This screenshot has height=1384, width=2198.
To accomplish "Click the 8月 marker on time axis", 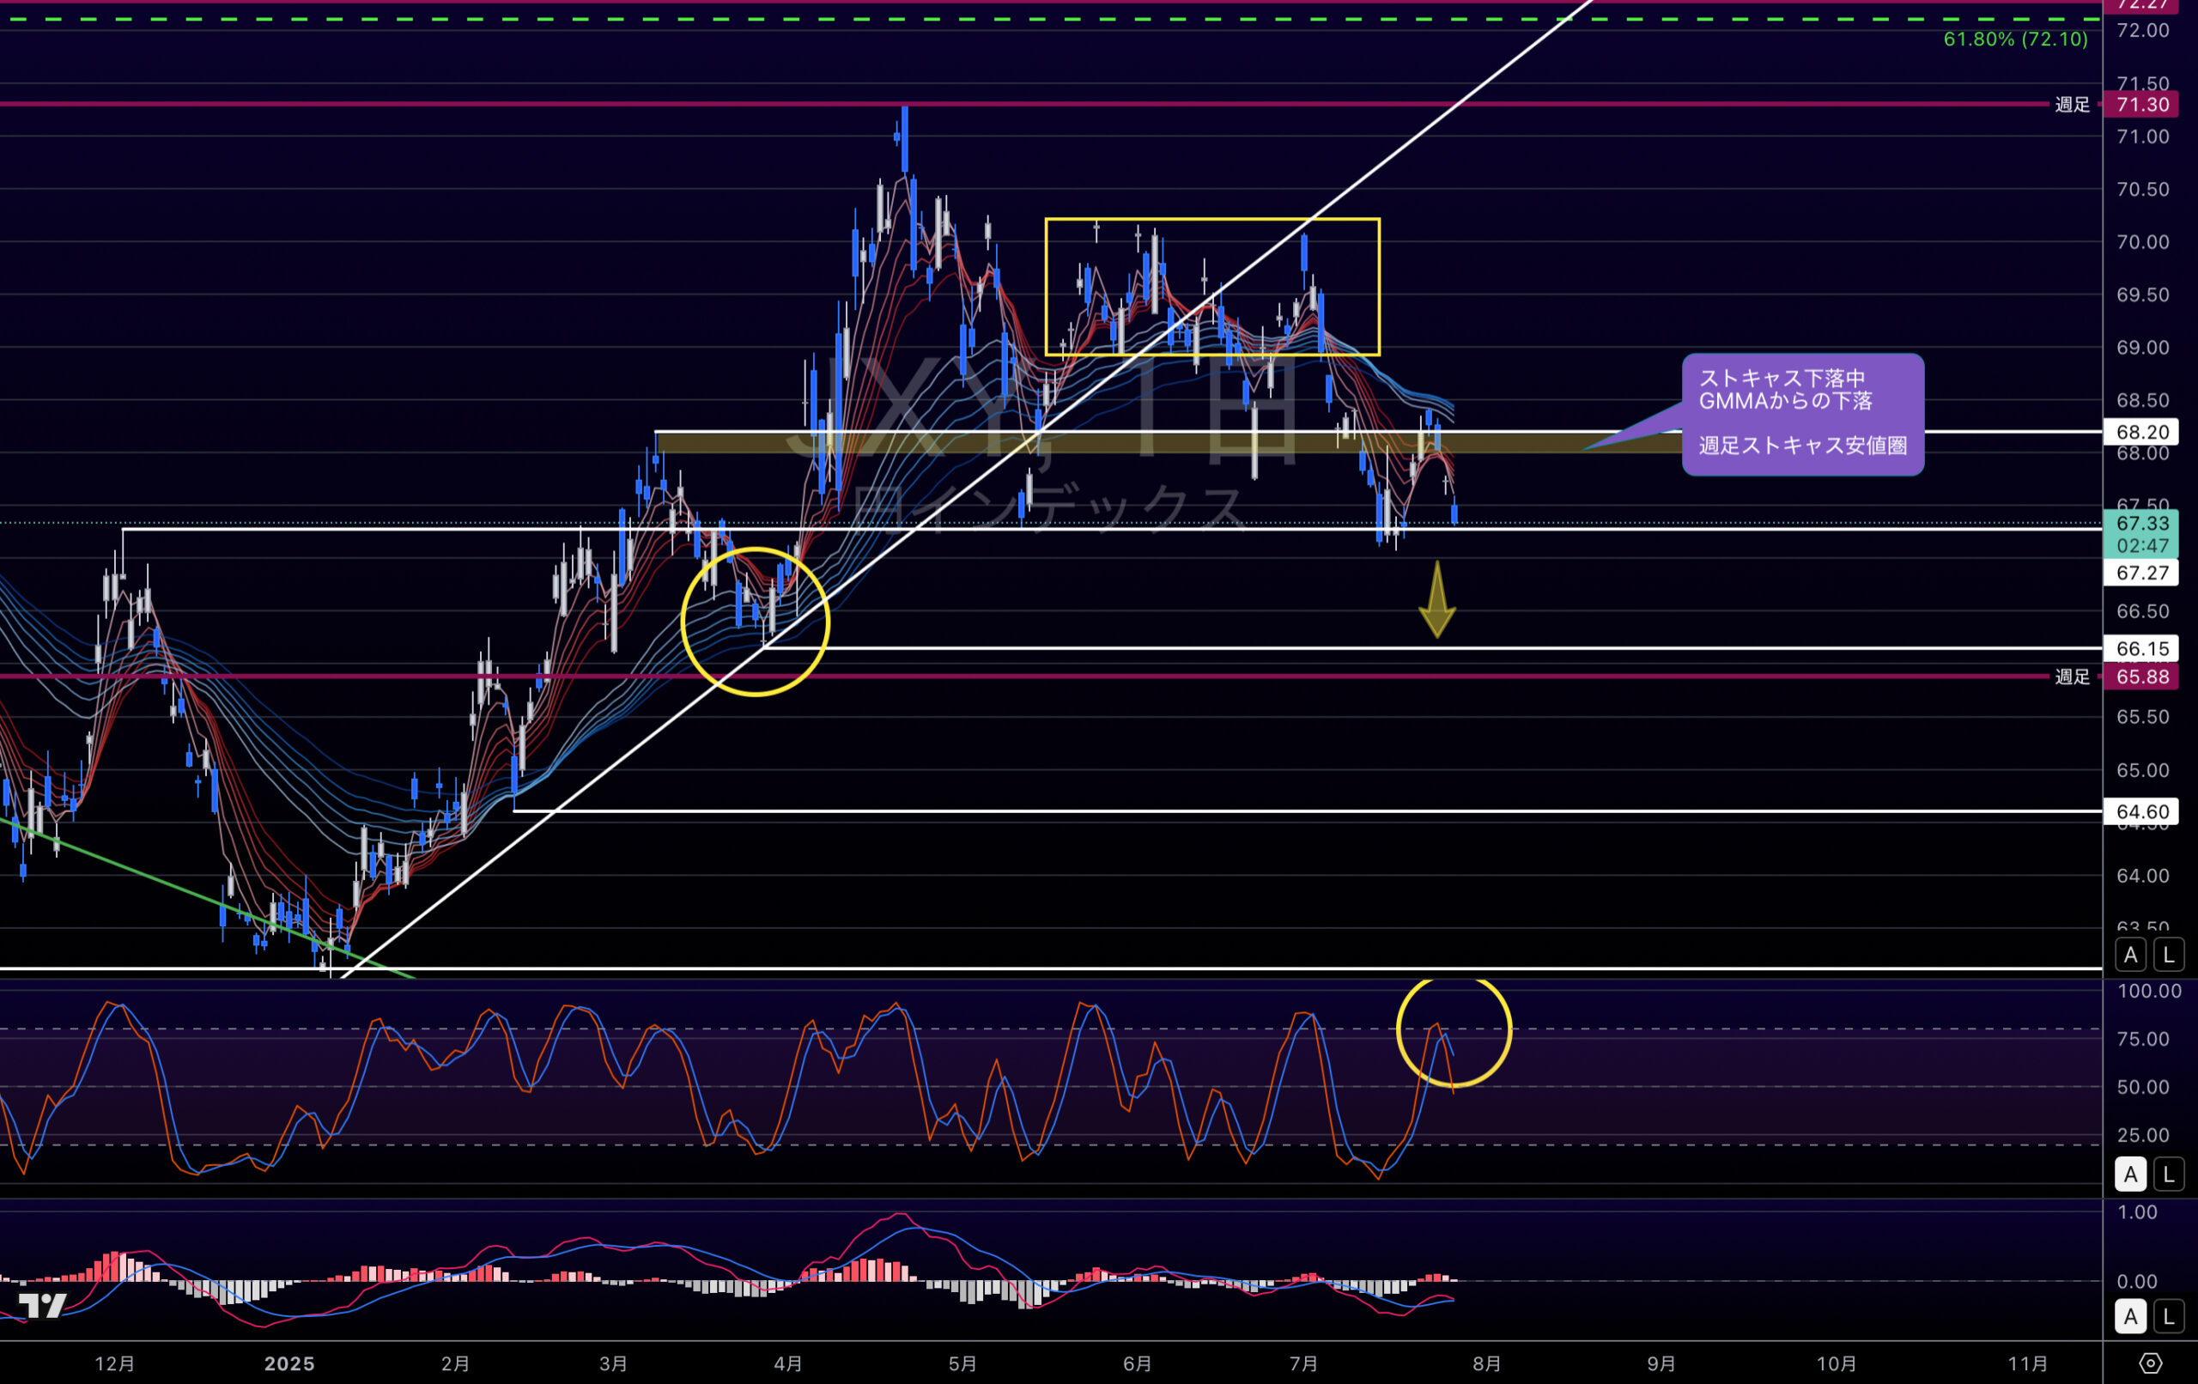I will pos(1487,1364).
